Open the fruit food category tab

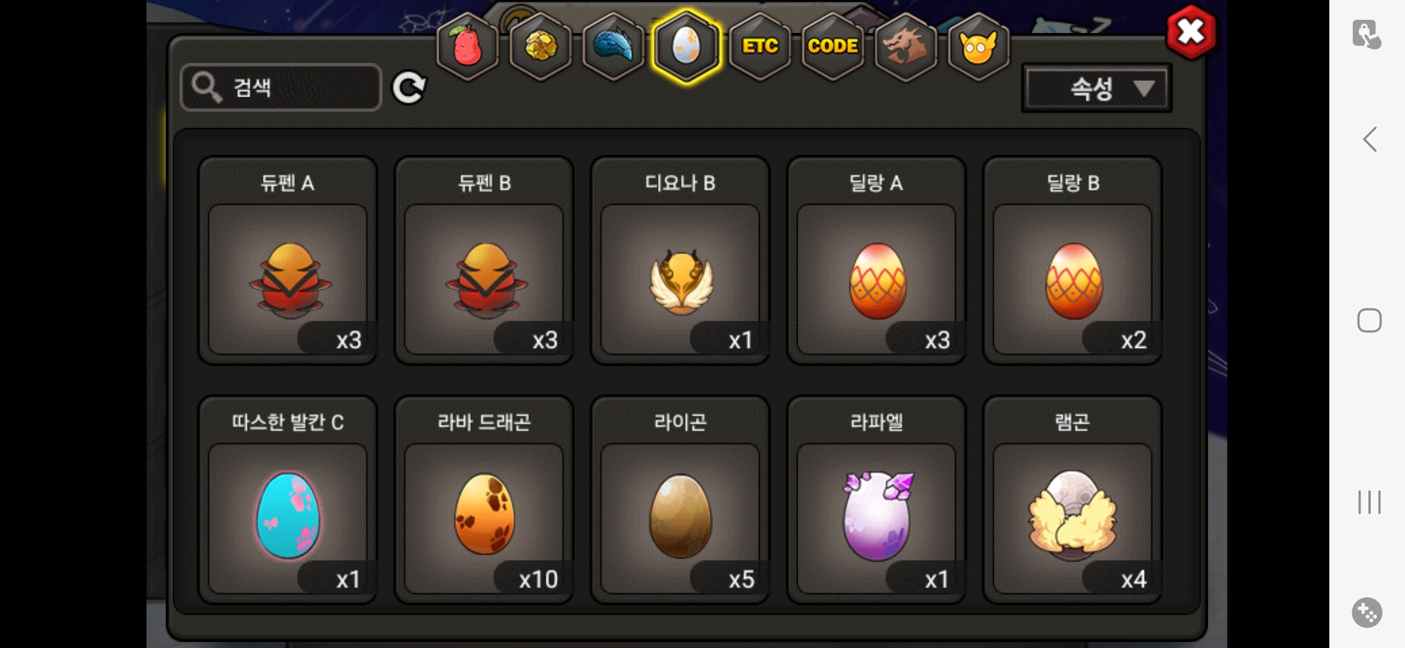coord(467,47)
